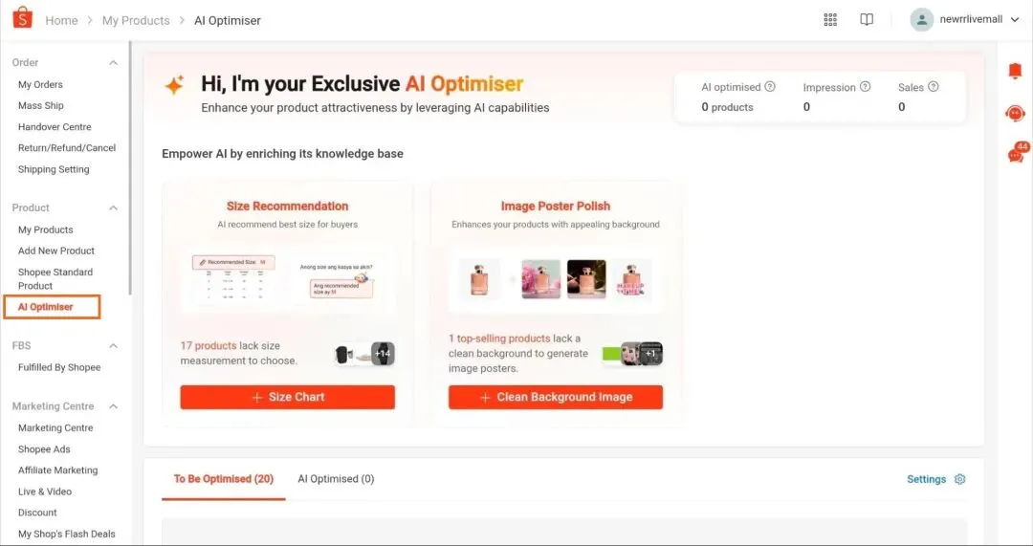
Task: Click AI optimised help question icon
Action: pyautogui.click(x=769, y=86)
